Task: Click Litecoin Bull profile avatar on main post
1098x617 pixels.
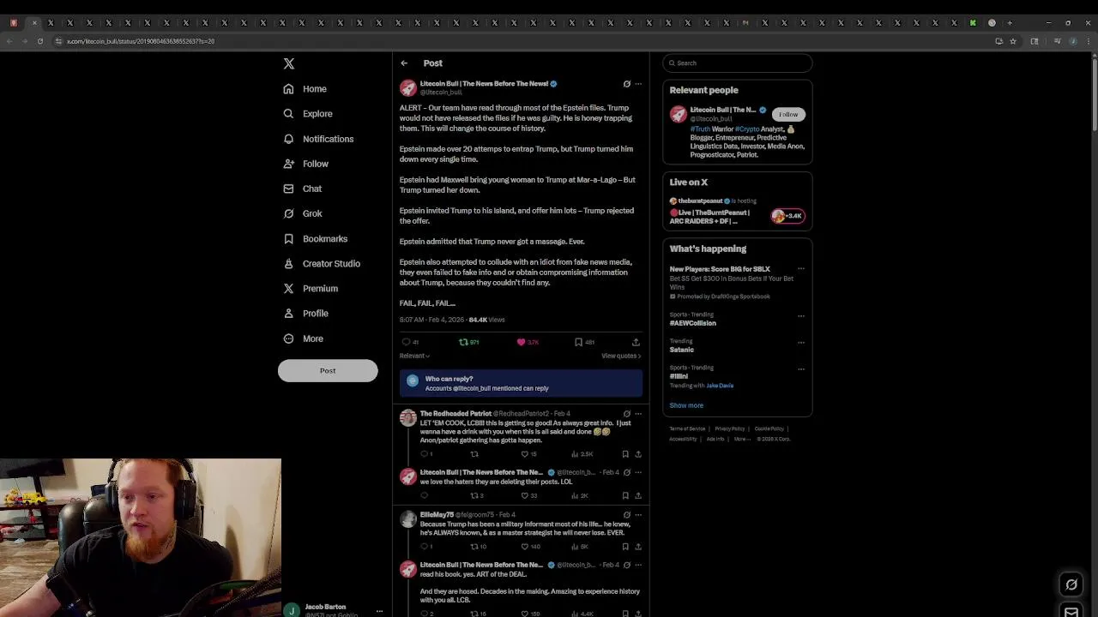Action: click(x=408, y=87)
